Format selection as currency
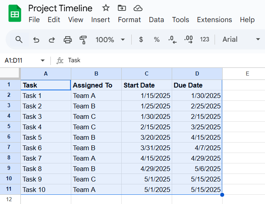The image size is (265, 204). pyautogui.click(x=141, y=39)
